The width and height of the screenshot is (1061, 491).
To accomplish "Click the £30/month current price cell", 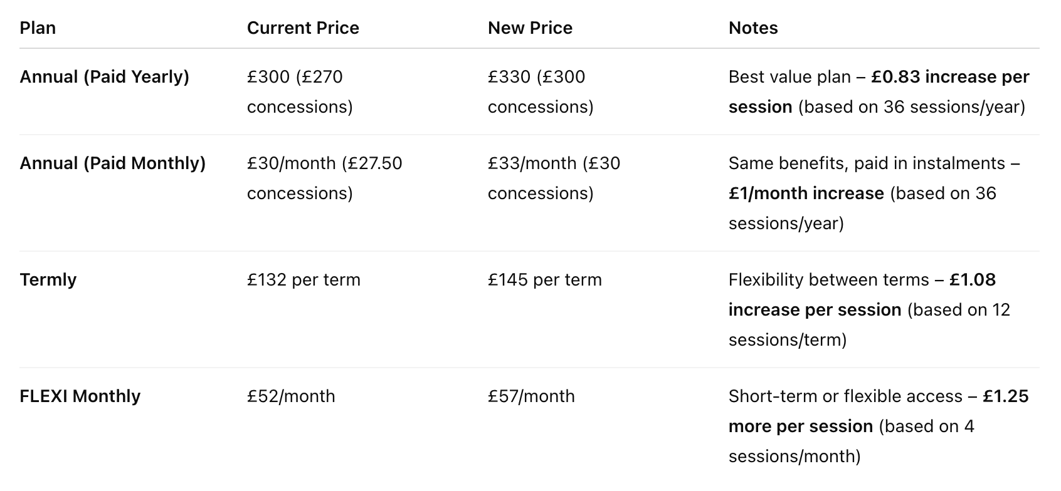I will [x=325, y=178].
